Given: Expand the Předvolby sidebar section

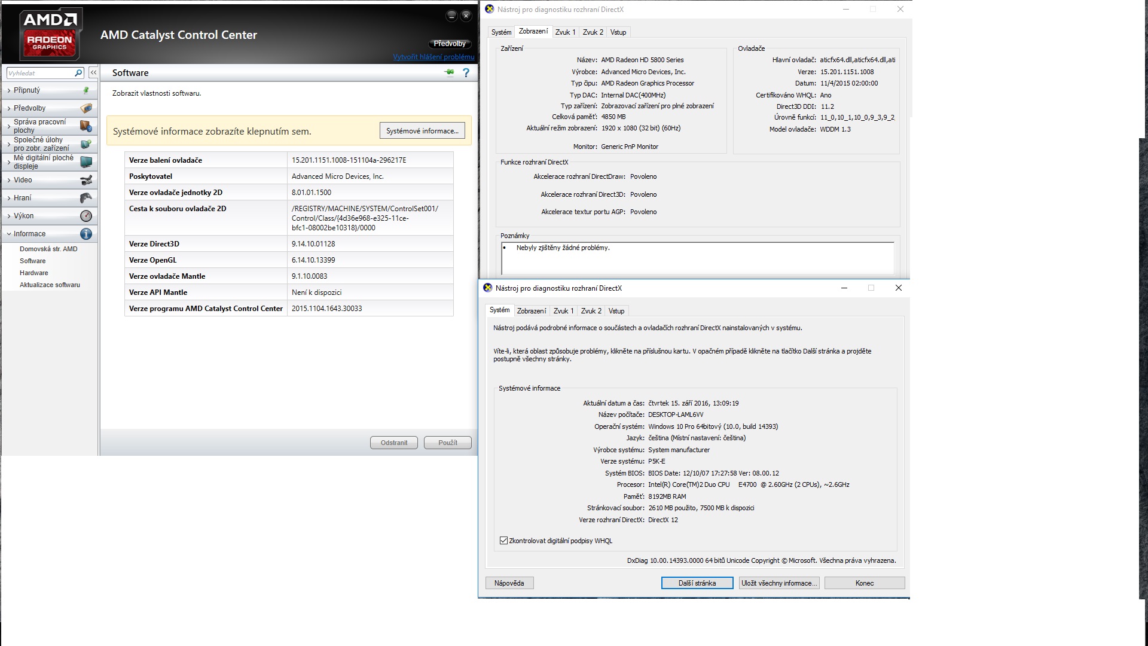Looking at the screenshot, I should 29,108.
